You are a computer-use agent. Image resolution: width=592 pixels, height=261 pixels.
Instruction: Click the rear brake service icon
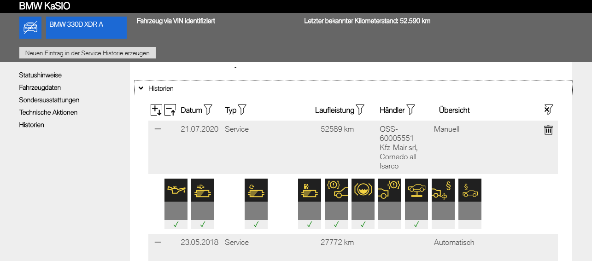coord(390,190)
